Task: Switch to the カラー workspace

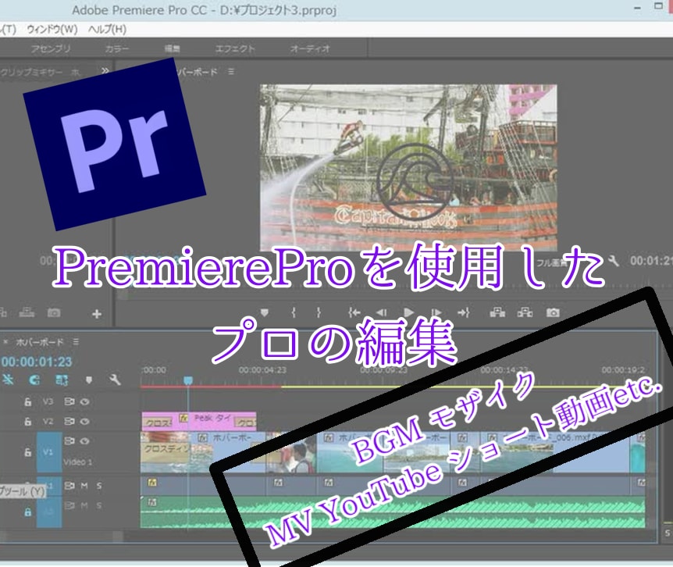Action: point(117,48)
